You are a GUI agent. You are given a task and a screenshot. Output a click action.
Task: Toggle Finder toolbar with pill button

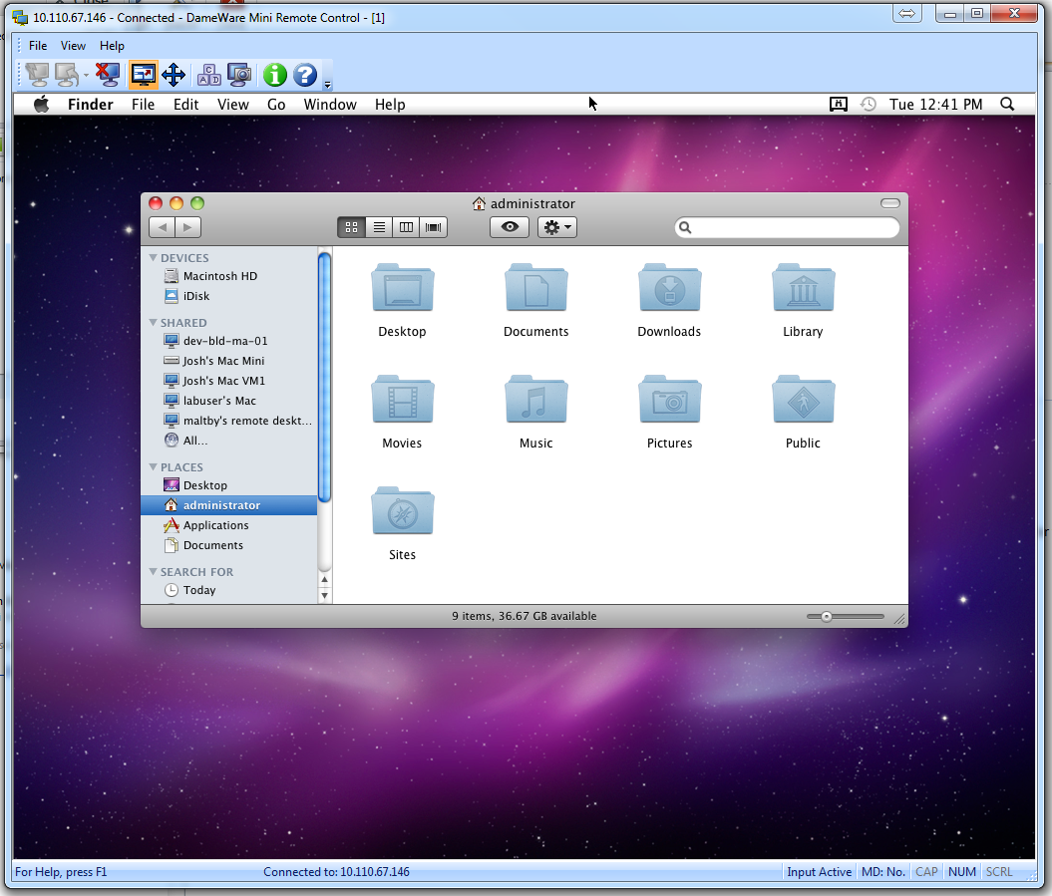point(890,203)
